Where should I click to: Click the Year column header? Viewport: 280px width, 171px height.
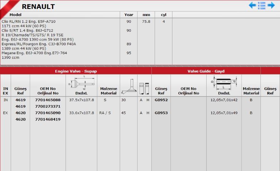click(129, 15)
